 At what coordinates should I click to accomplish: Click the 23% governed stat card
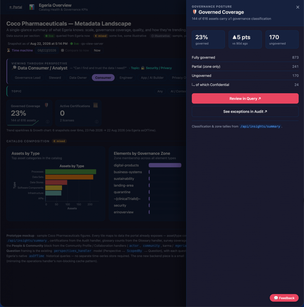pos(208,39)
